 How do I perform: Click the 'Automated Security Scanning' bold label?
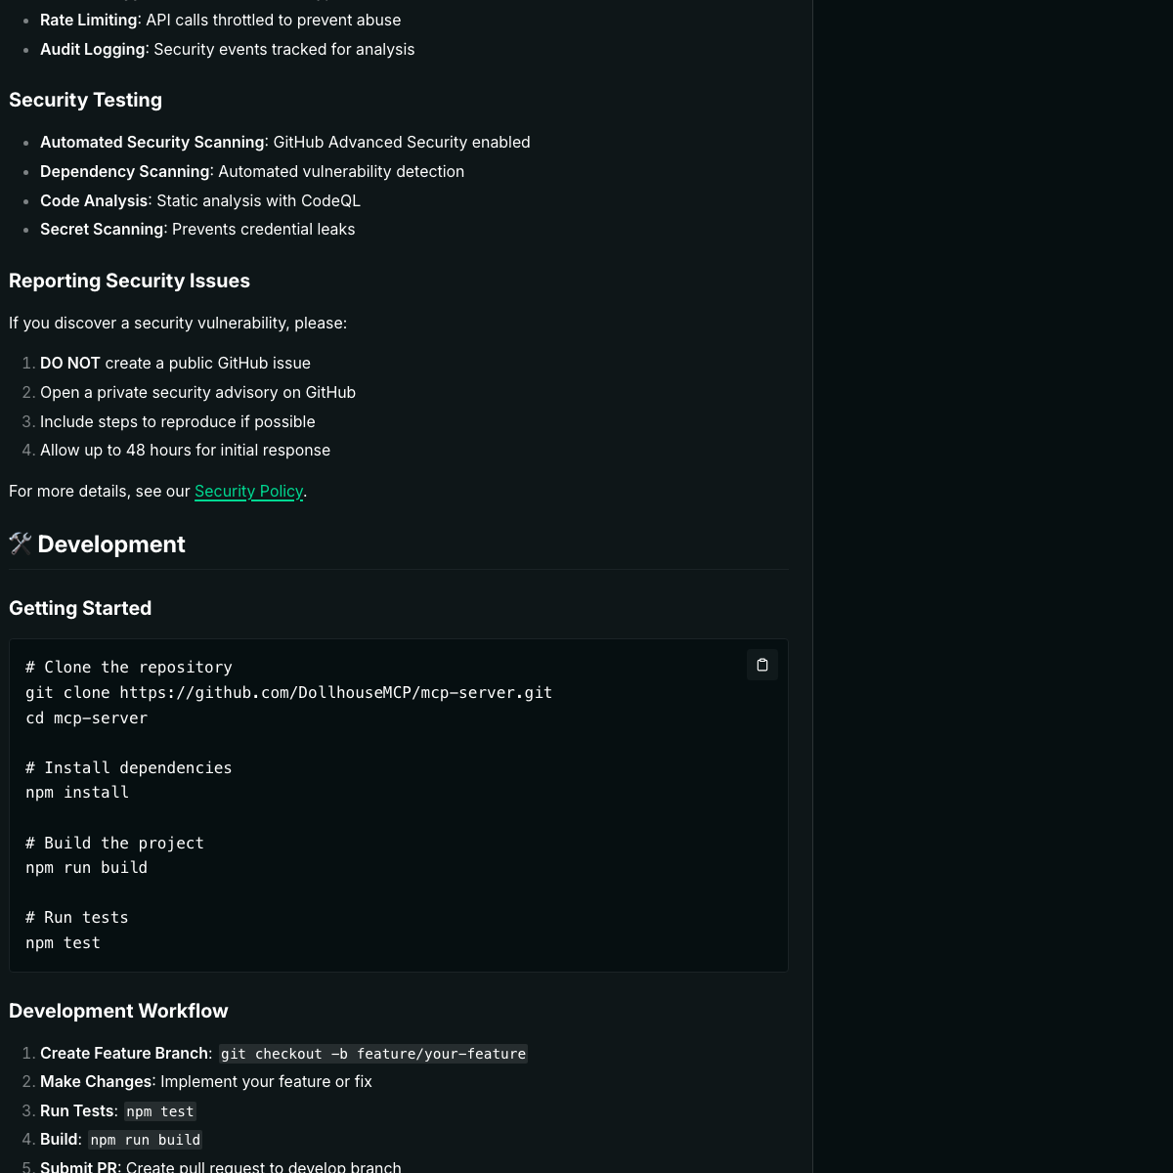152,142
